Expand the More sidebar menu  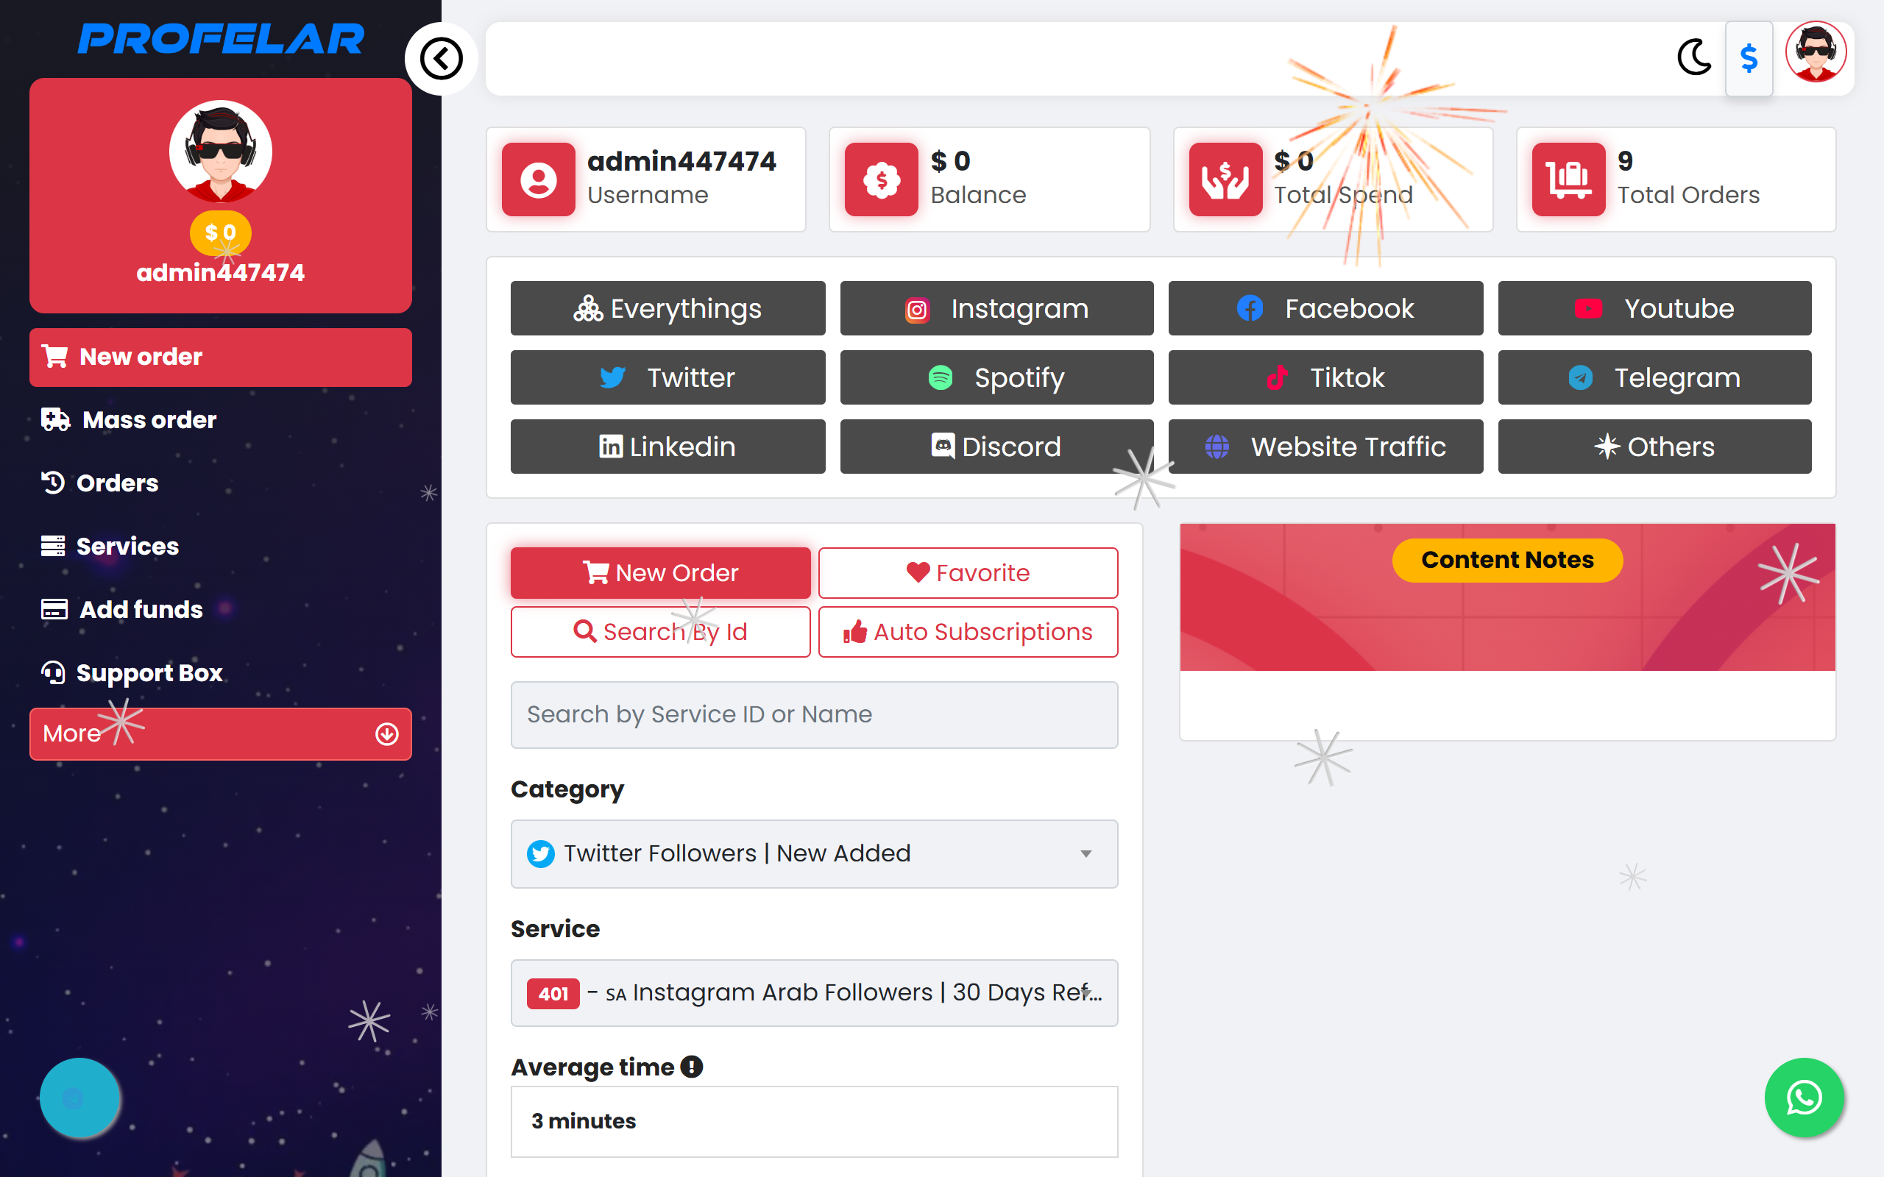click(x=220, y=733)
